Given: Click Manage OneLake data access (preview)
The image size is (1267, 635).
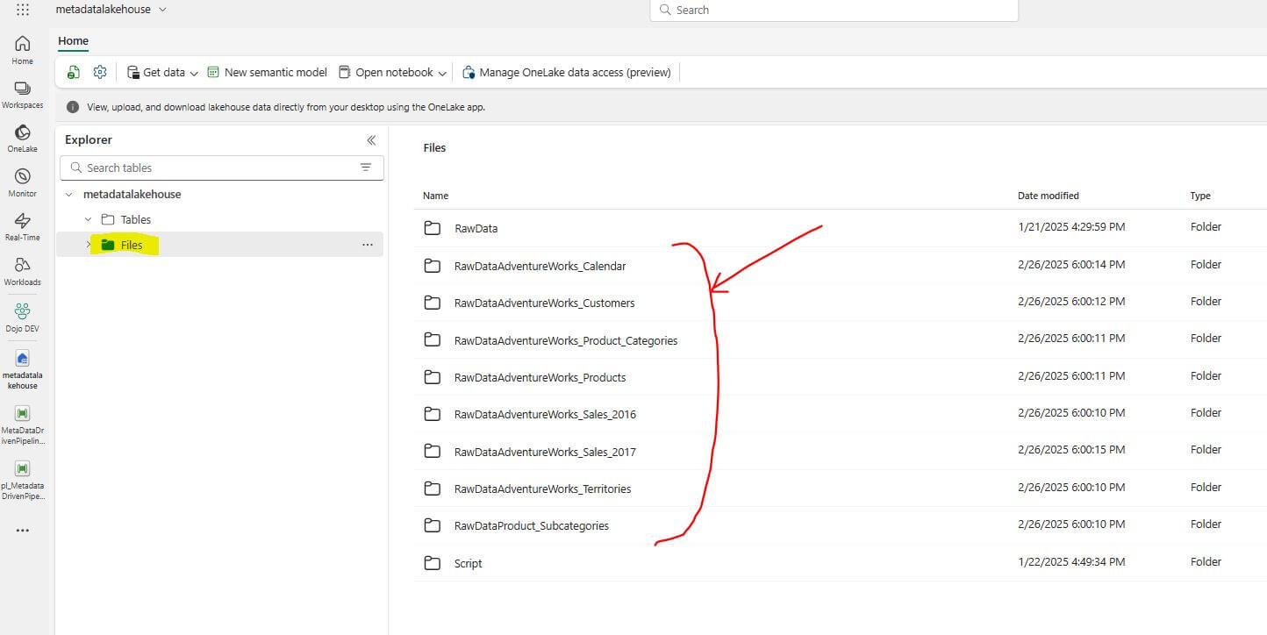Looking at the screenshot, I should 567,72.
